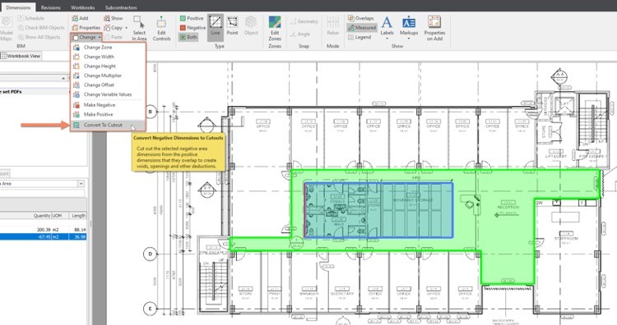
Task: Expand the Markups dropdown
Action: pyautogui.click(x=409, y=27)
